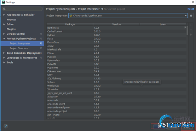The width and height of the screenshot is (196, 131).
Task: Open the Tools settings item
Action: [10, 62]
